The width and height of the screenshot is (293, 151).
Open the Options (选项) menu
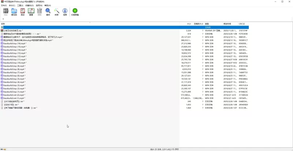click(37, 5)
